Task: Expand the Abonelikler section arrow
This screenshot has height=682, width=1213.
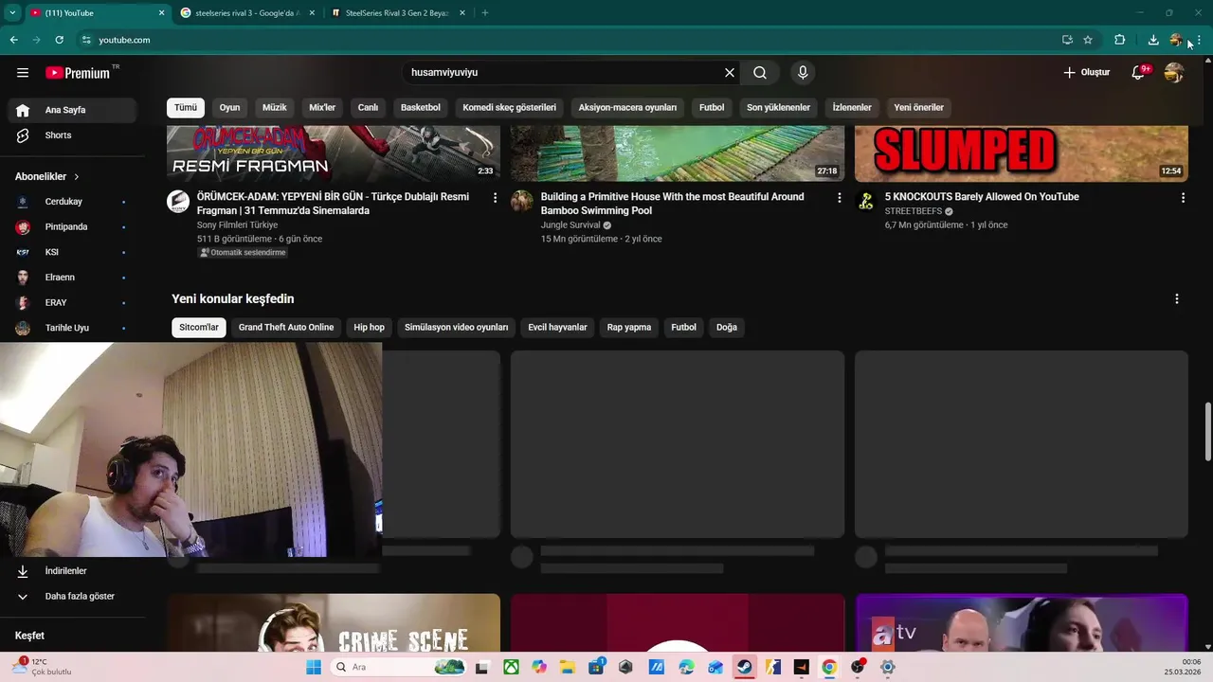Action: [77, 177]
